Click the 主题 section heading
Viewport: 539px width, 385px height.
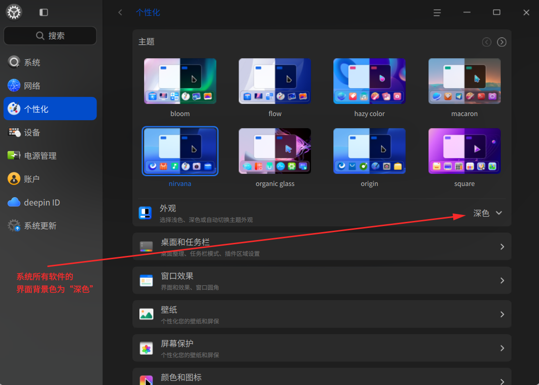coord(146,41)
